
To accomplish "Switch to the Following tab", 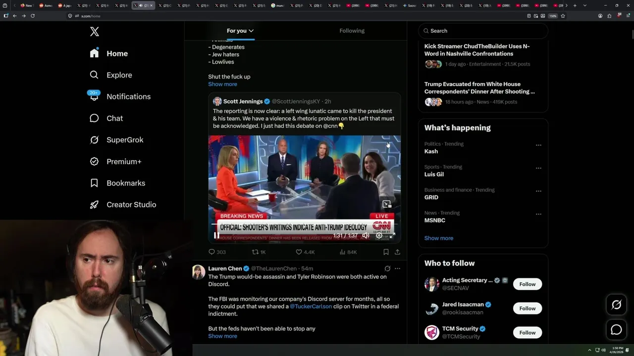I will (x=352, y=31).
